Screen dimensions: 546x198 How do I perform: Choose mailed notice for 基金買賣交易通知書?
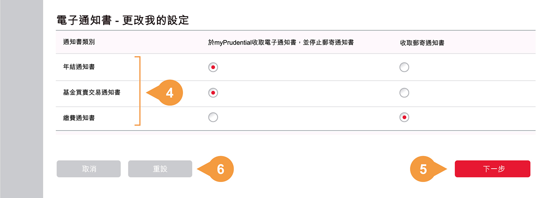click(x=404, y=93)
